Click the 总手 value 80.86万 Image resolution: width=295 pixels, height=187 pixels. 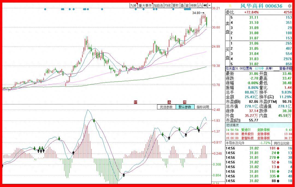[251, 92]
